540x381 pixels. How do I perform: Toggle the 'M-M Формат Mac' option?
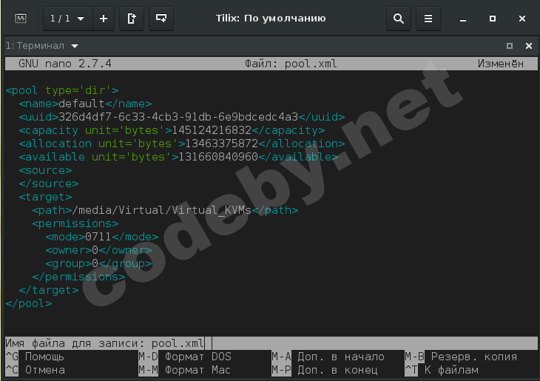(x=185, y=370)
